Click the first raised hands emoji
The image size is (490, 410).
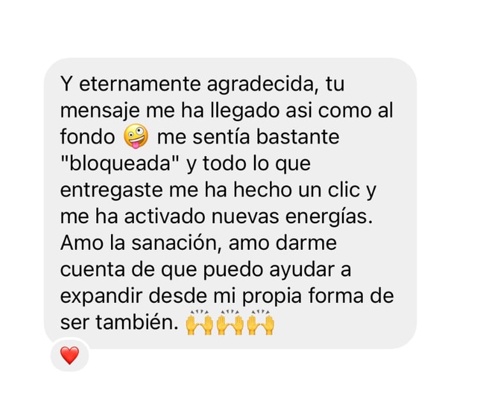coord(199,322)
